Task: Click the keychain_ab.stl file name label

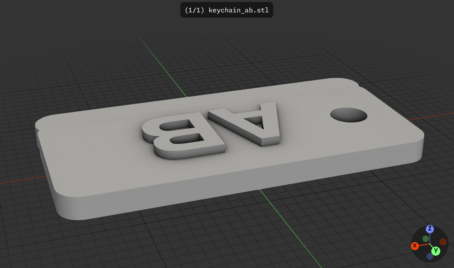Action: pos(227,10)
